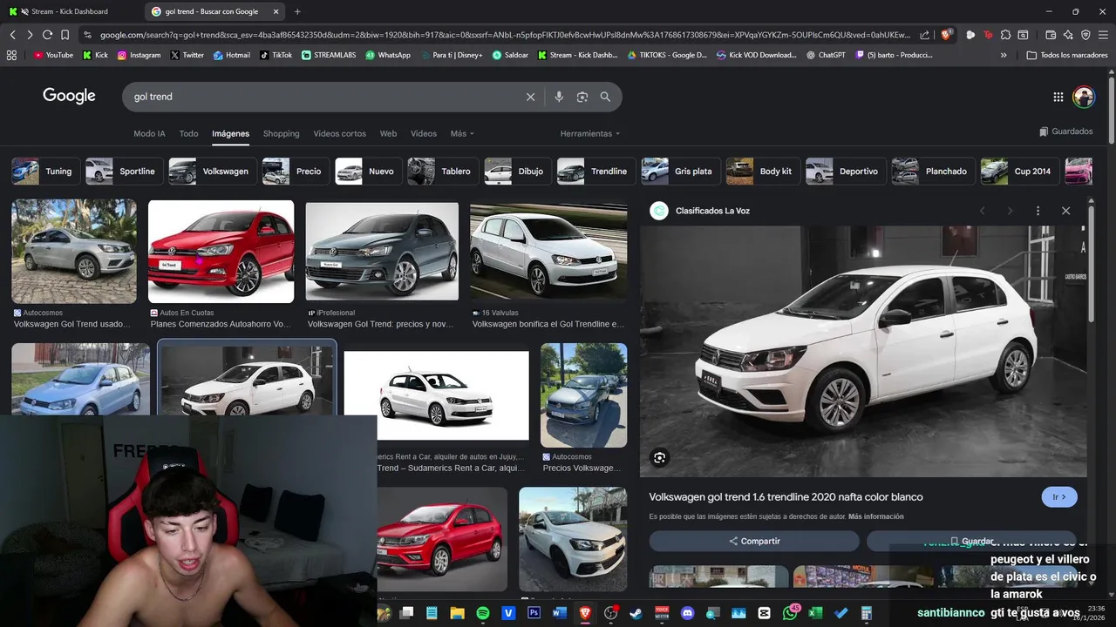Viewport: 1116px width, 627px height.
Task: Go to the previous image in preview
Action: tap(983, 211)
